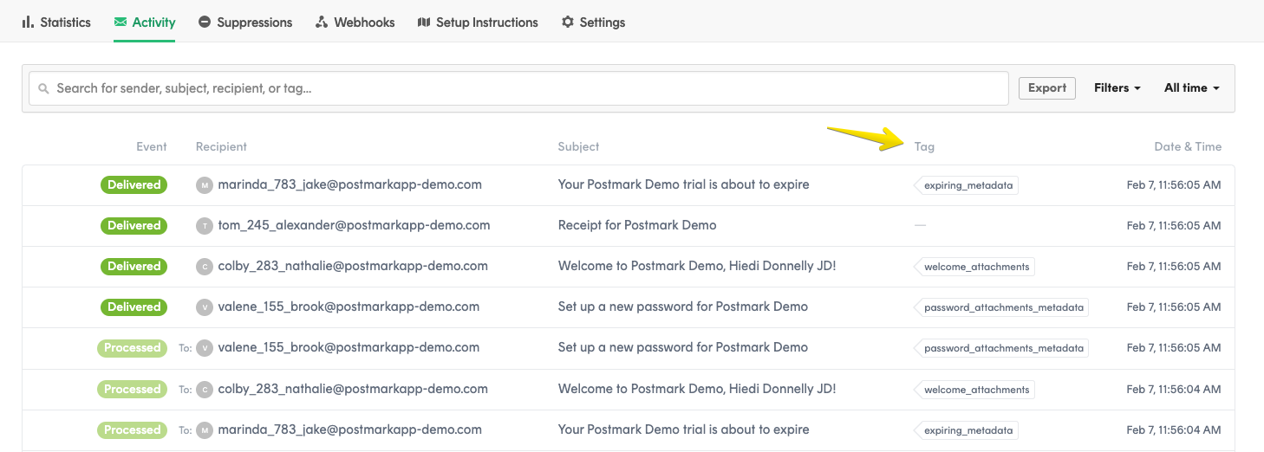Focus the sender, subject, recipient search field

520,88
